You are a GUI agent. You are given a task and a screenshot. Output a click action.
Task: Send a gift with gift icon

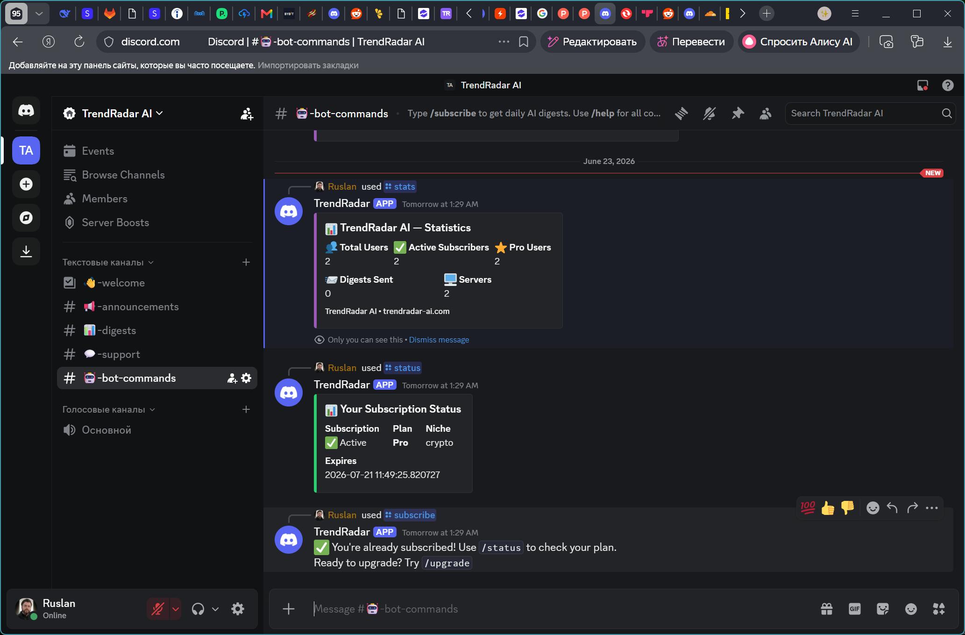click(x=827, y=609)
